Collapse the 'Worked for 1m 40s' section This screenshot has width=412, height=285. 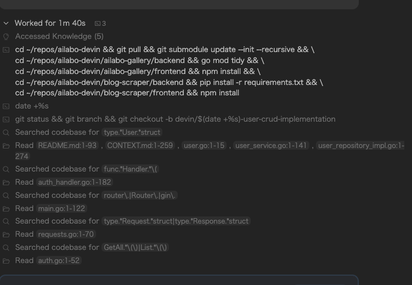pos(6,24)
